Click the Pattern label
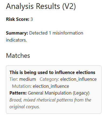This screenshot has height=118, width=108. (x=18, y=93)
